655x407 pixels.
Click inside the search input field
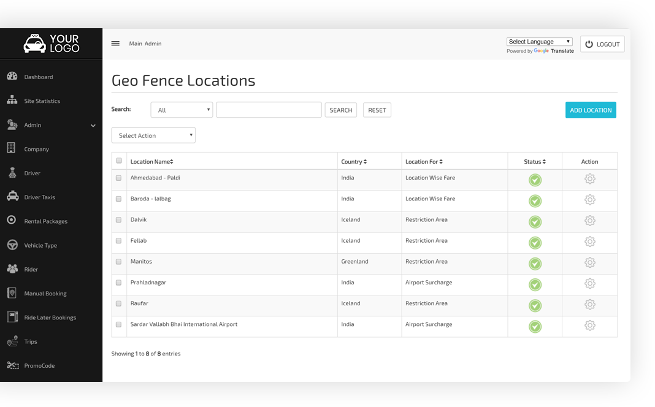(x=268, y=109)
